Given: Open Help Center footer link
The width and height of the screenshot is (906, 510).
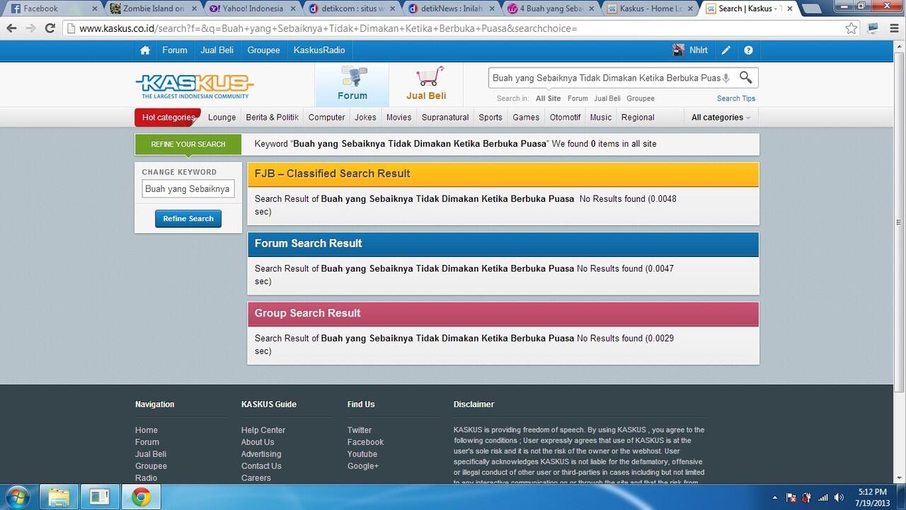Looking at the screenshot, I should (263, 430).
